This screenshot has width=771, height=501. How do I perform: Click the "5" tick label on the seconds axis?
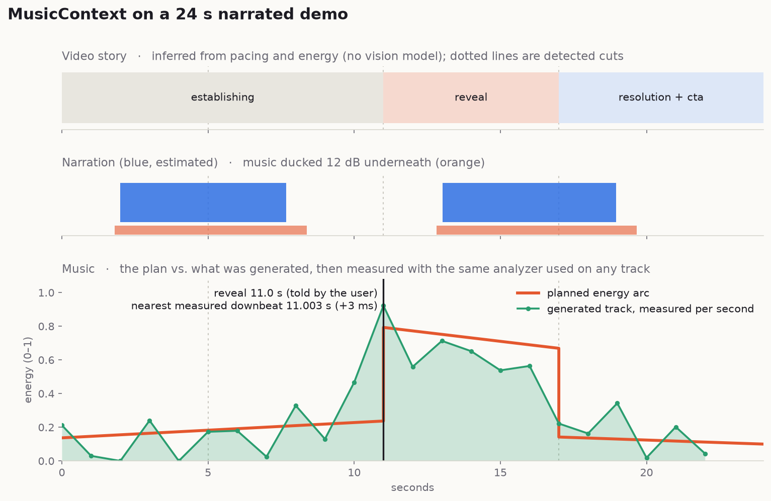click(x=208, y=472)
